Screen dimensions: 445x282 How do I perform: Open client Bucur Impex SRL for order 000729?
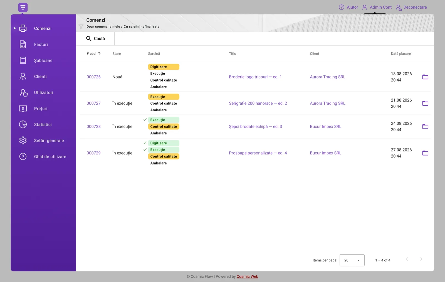(x=325, y=153)
